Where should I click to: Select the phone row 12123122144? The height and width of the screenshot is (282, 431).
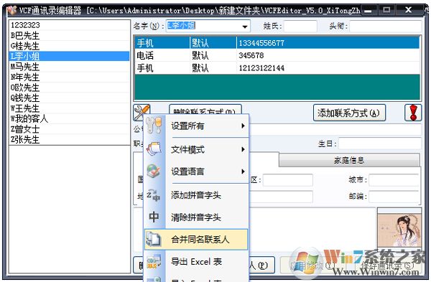277,68
